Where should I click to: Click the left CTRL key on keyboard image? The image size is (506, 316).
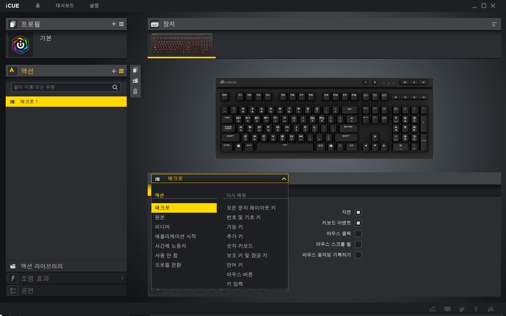click(227, 147)
